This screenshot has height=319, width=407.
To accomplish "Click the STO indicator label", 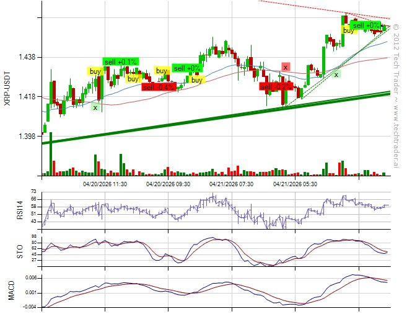I will tap(20, 252).
